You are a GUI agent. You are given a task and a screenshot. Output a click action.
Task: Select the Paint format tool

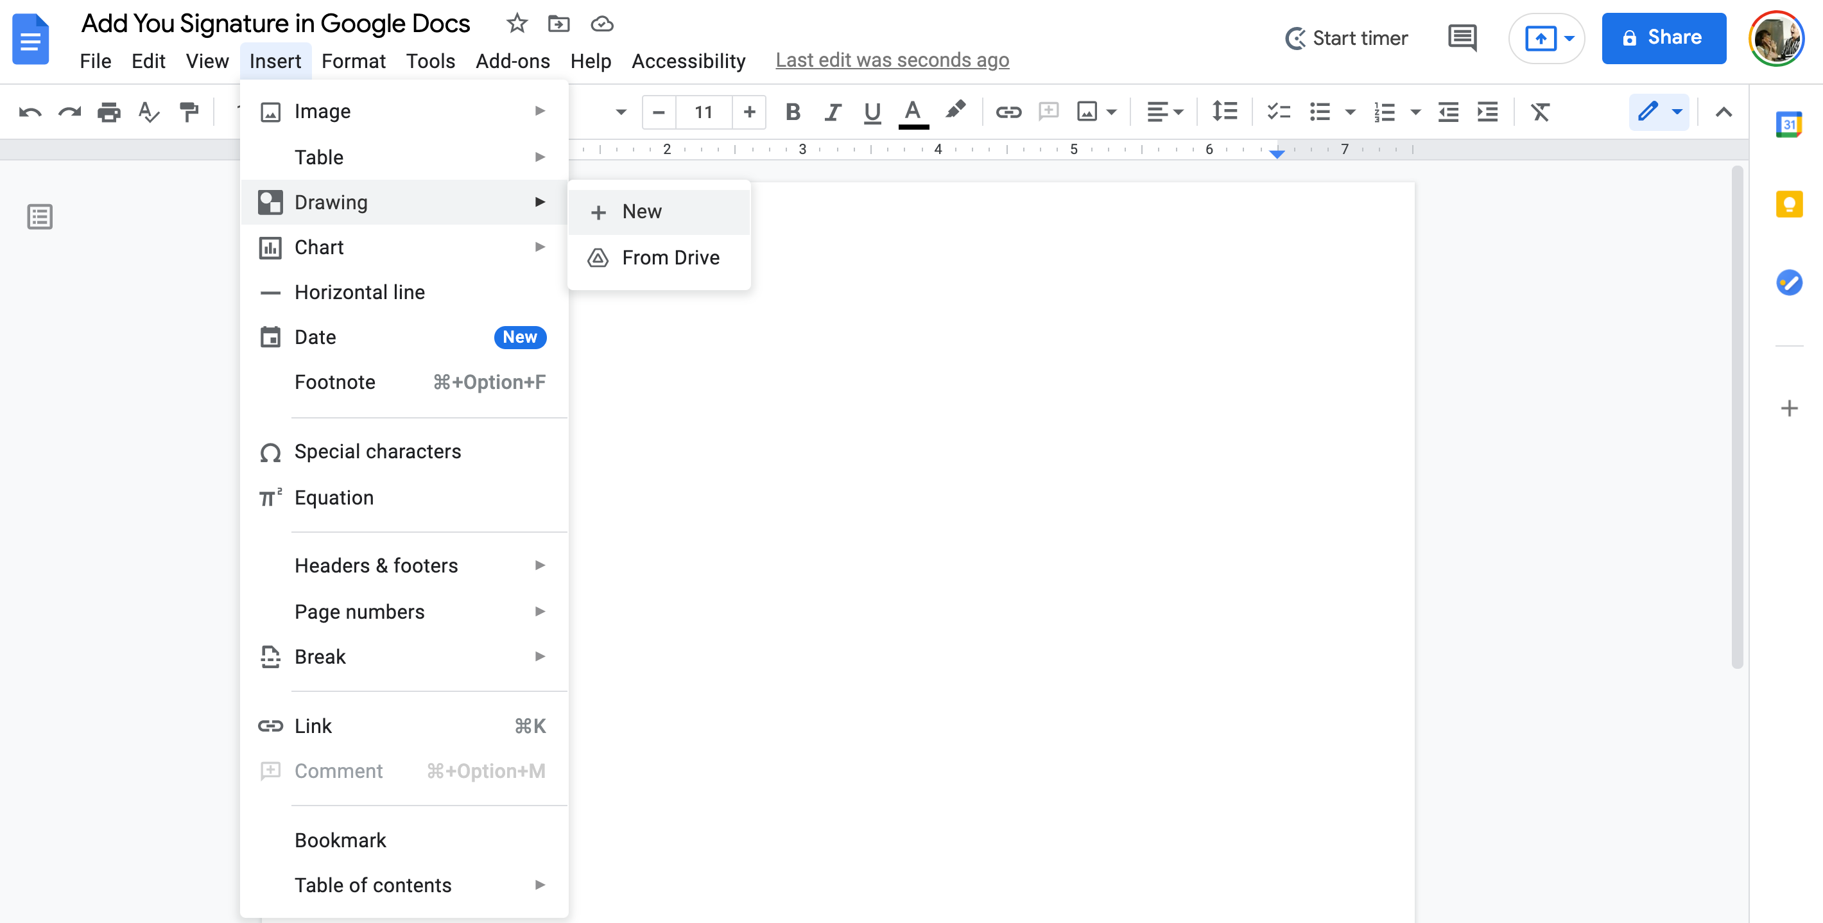click(187, 112)
